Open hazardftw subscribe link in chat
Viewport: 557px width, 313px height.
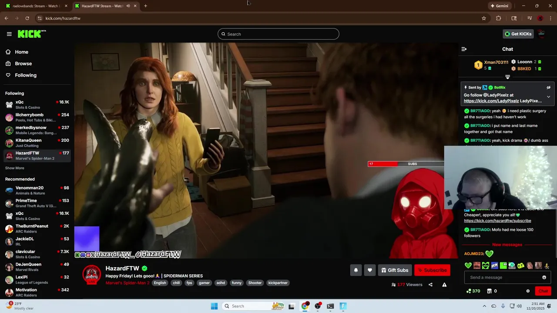497,220
